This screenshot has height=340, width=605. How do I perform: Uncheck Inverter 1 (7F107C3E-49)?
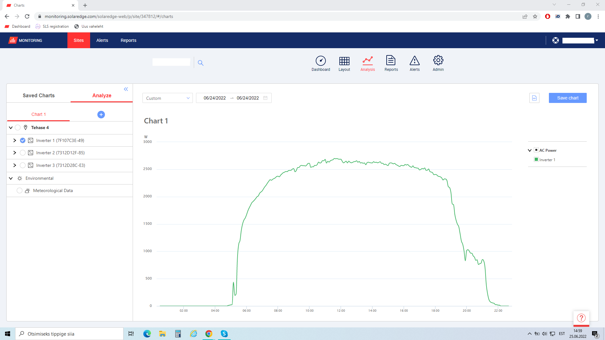[23, 140]
